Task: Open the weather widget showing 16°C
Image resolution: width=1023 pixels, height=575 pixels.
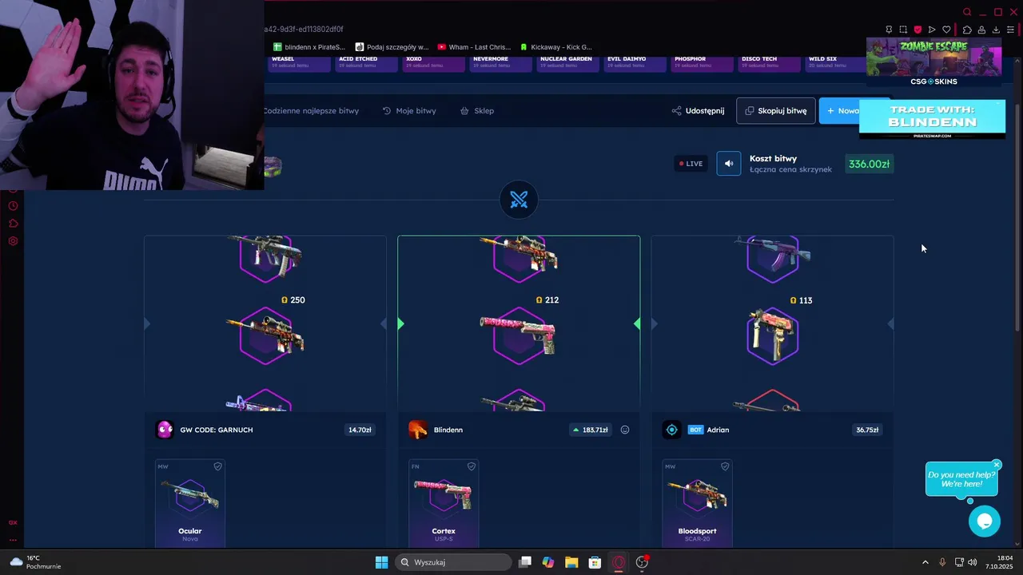Action: pos(35,562)
